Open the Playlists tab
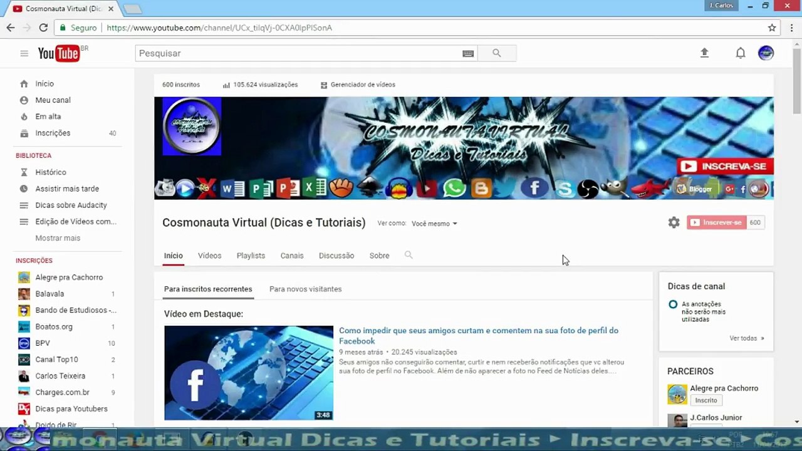This screenshot has width=802, height=451. point(251,256)
